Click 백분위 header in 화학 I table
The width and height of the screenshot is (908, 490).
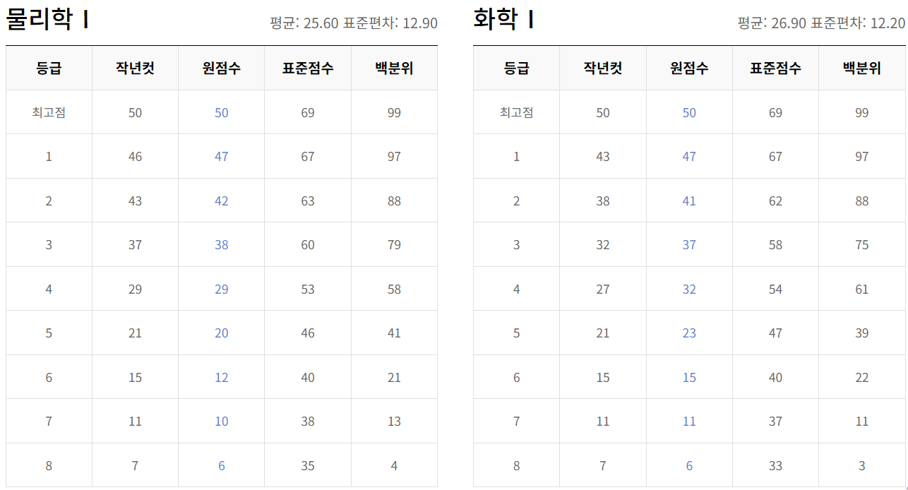pos(861,68)
